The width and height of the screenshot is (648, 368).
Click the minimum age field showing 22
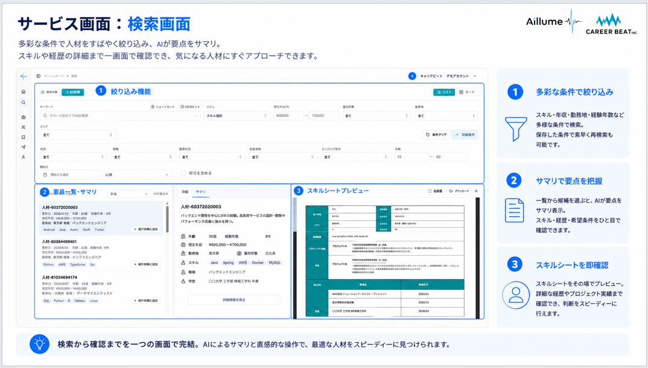[411, 157]
